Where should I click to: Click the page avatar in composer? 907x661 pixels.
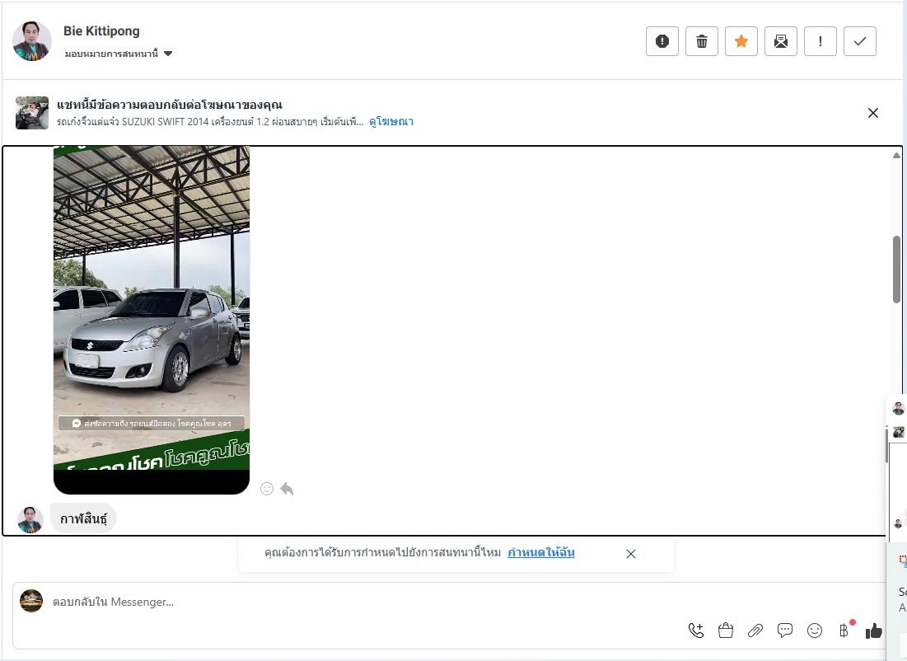tap(31, 601)
